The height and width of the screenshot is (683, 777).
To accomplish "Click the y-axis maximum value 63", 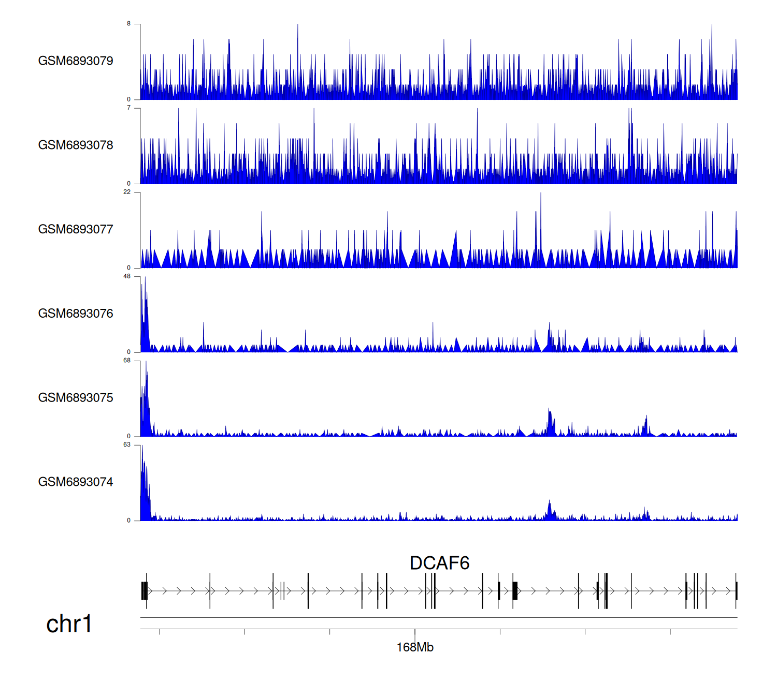I will pyautogui.click(x=127, y=445).
